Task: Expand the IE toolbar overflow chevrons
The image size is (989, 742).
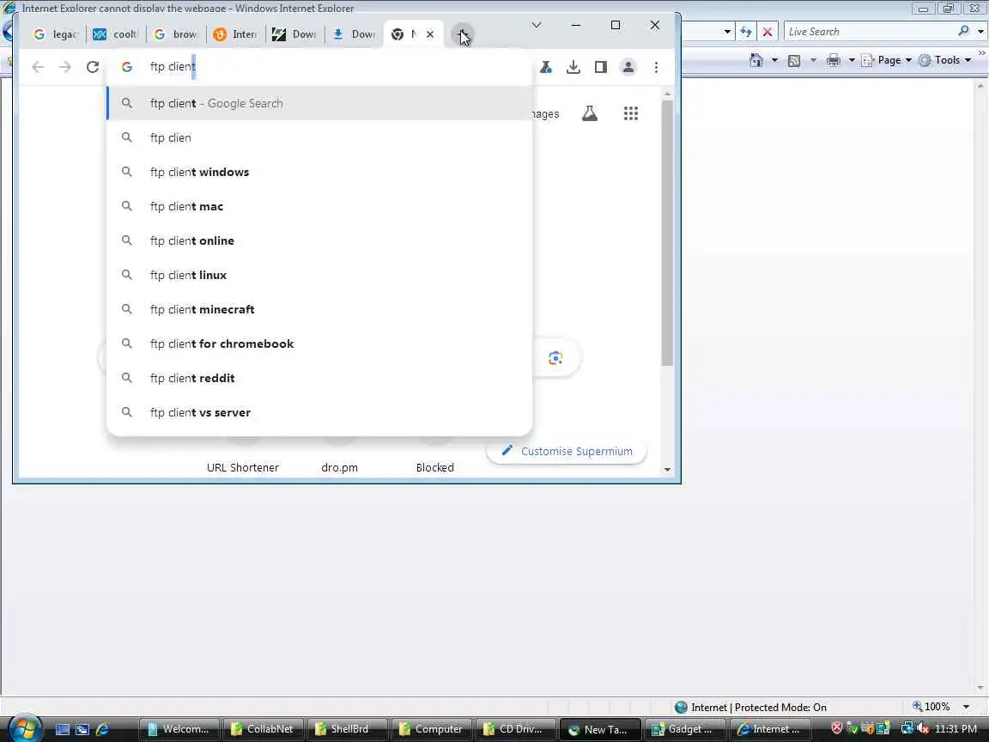Action: point(981,52)
